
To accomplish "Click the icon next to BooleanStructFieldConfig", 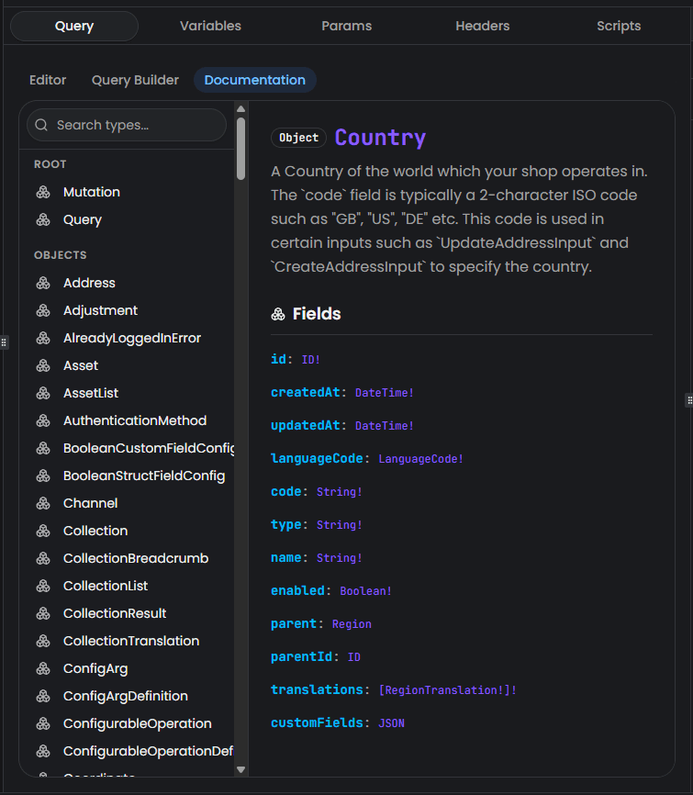I will tap(43, 476).
